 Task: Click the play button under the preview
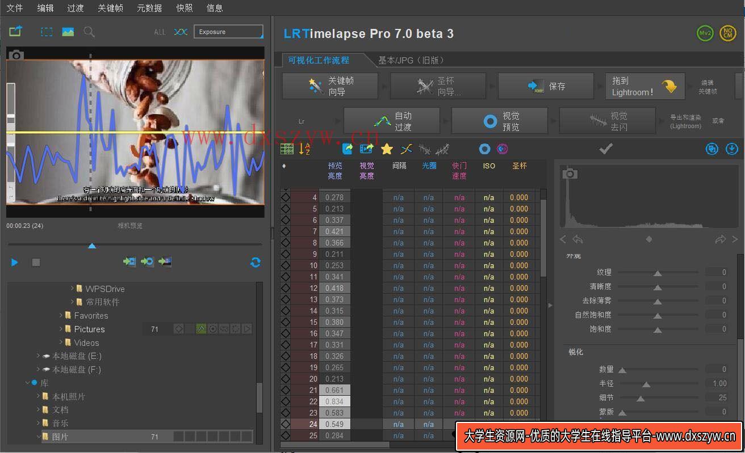click(x=15, y=262)
